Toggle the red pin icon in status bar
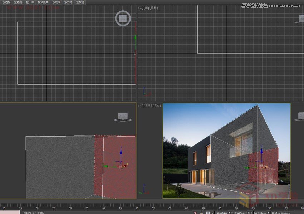 (x=196, y=212)
